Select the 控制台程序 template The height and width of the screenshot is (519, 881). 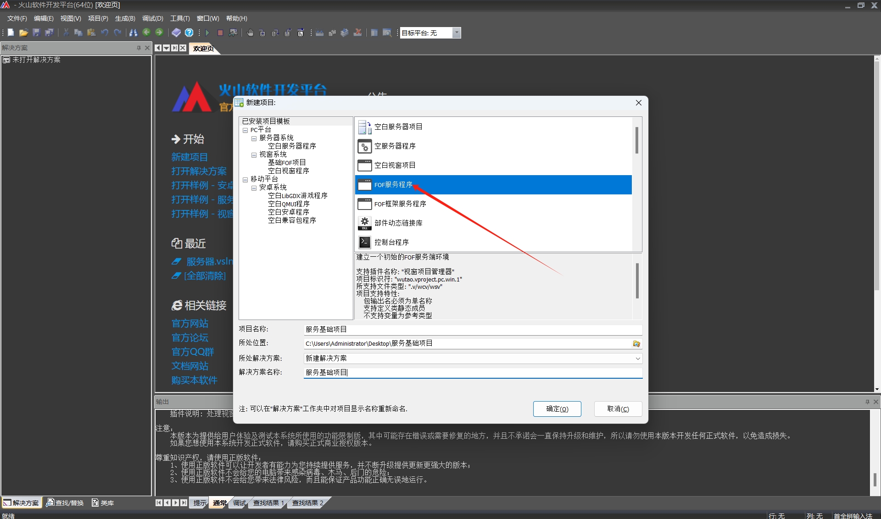493,243
